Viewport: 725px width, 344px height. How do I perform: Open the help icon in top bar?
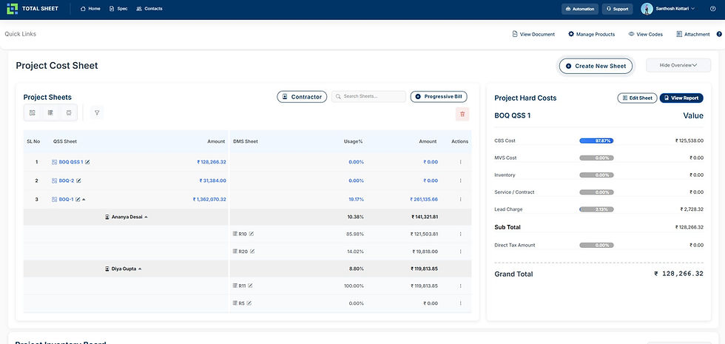point(712,9)
